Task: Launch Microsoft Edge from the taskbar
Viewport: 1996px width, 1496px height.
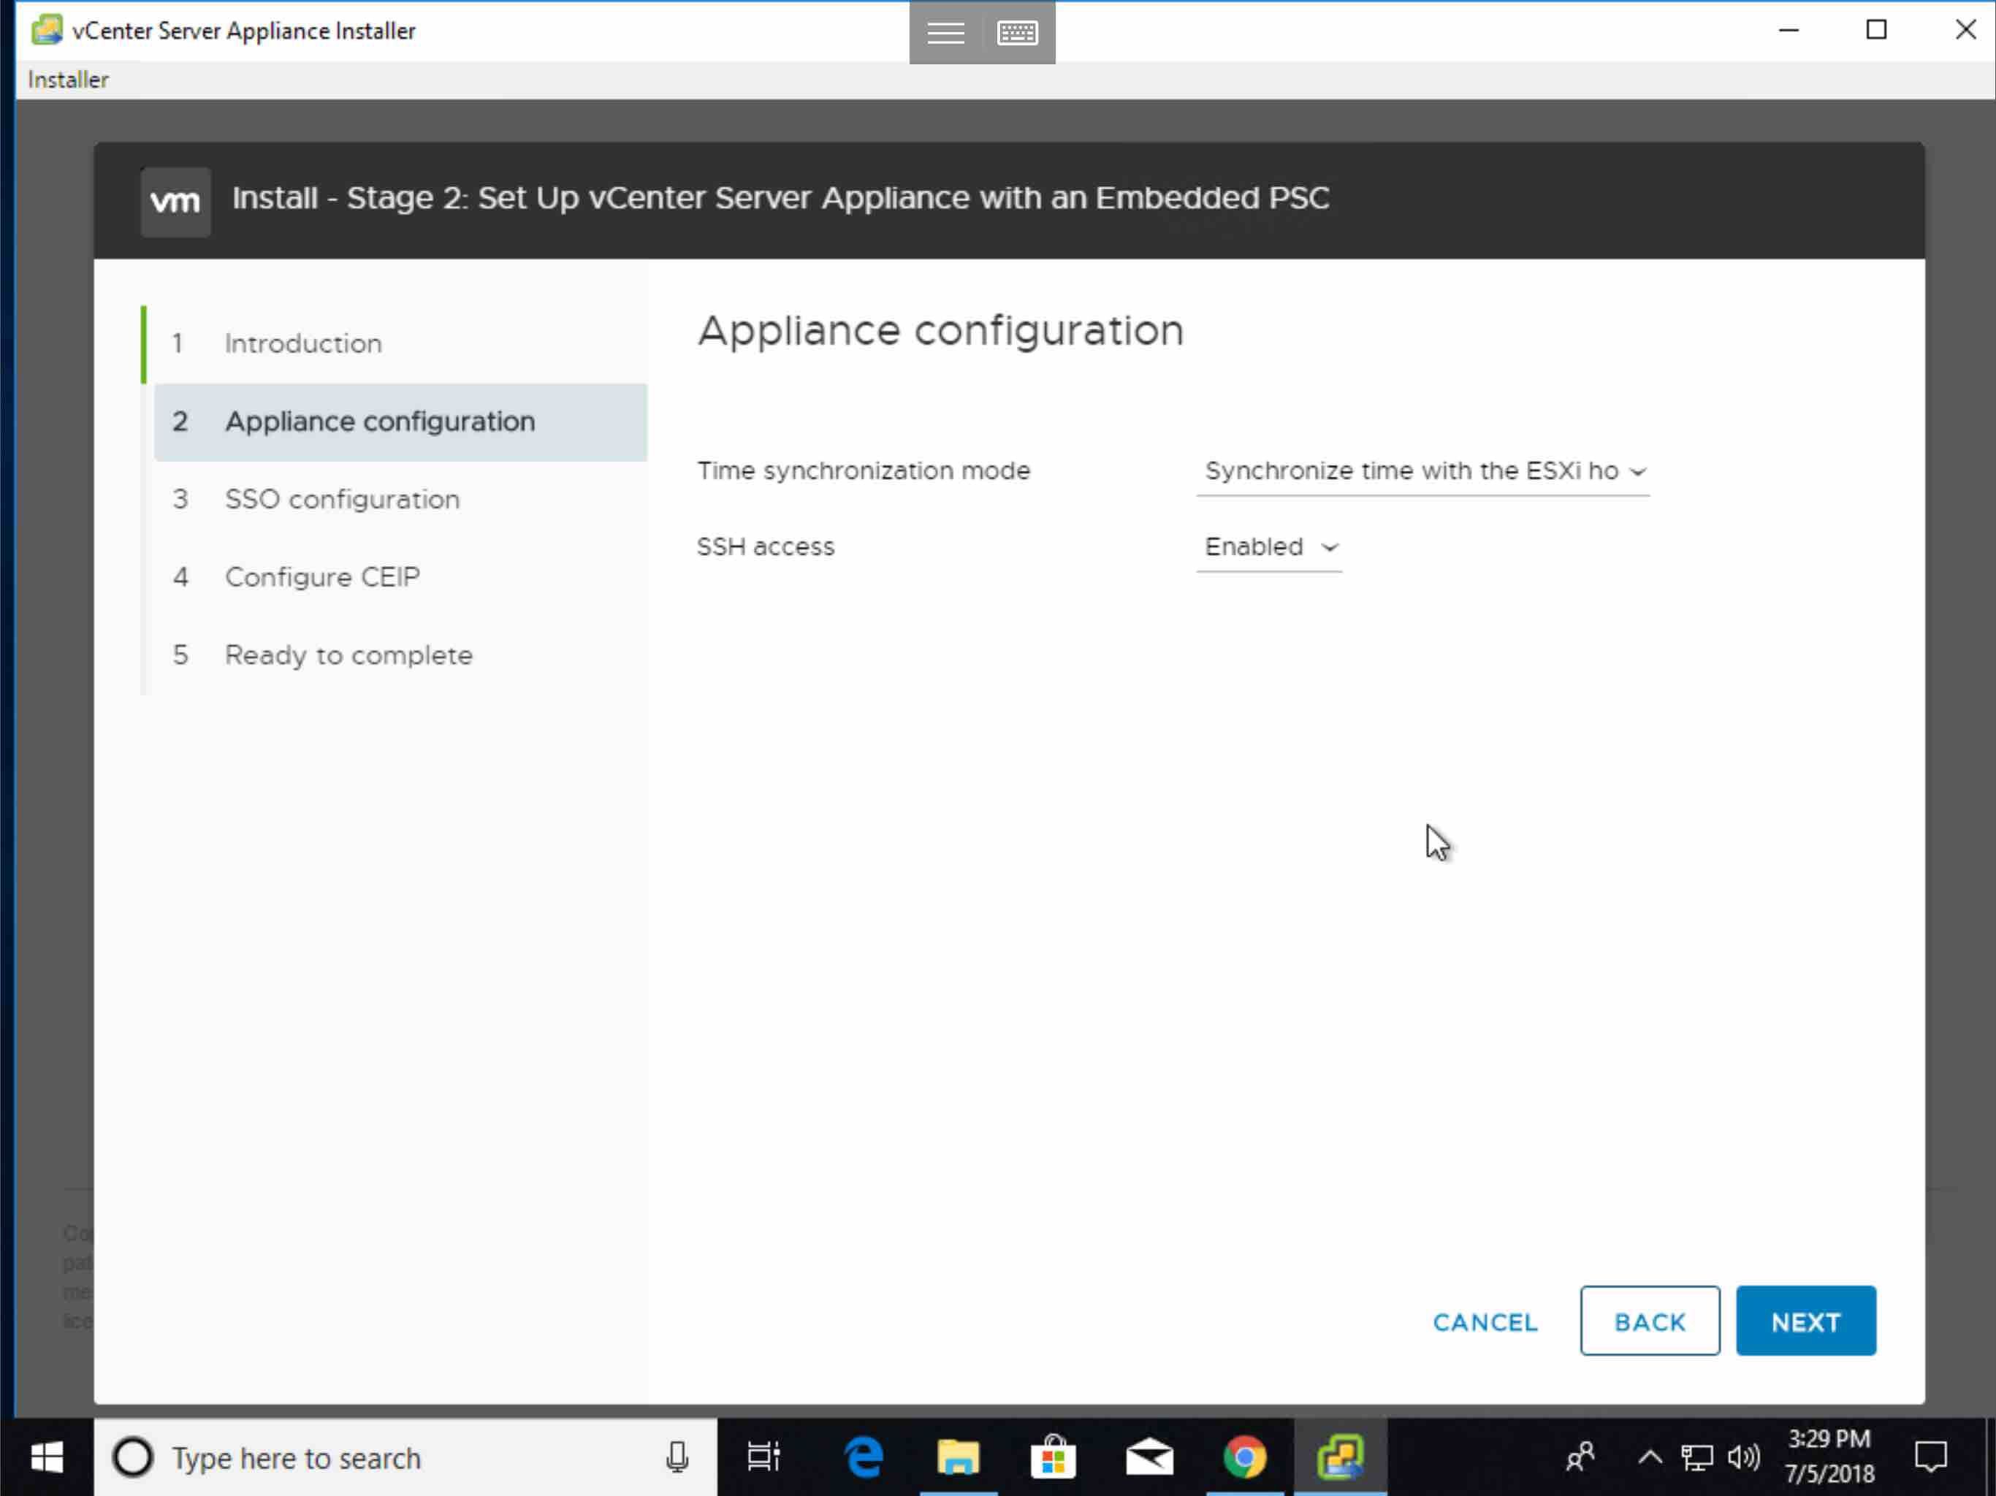Action: click(x=864, y=1457)
